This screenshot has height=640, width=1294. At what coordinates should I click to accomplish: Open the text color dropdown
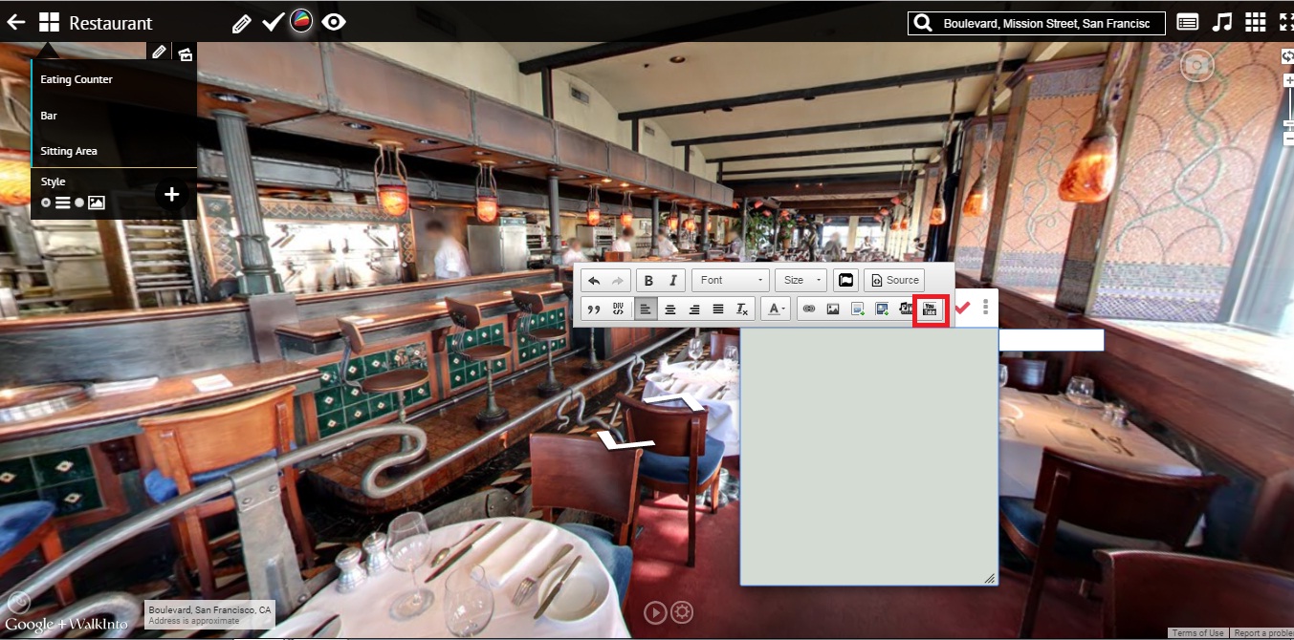(775, 309)
